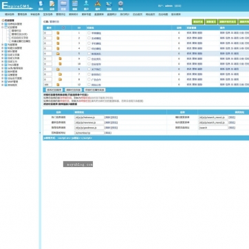This screenshot has height=249, width=249.
Task: Expand the 标题分类管理 tree node
Action: (x=3, y=48)
